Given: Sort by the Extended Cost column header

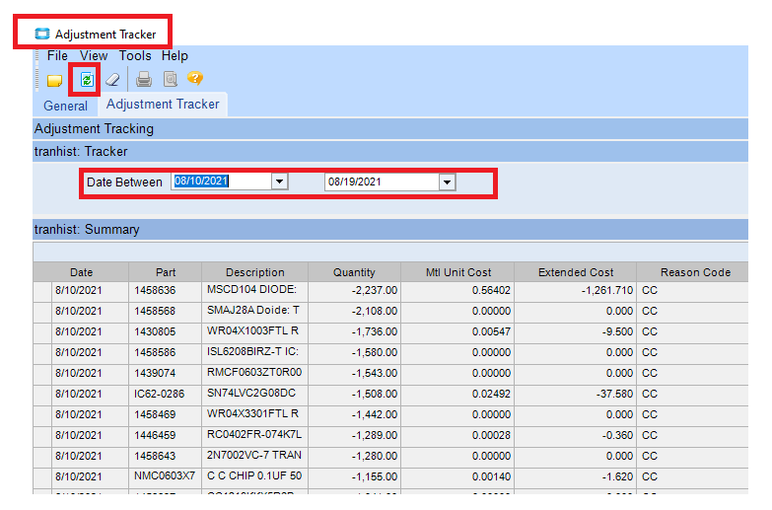Looking at the screenshot, I should 576,272.
